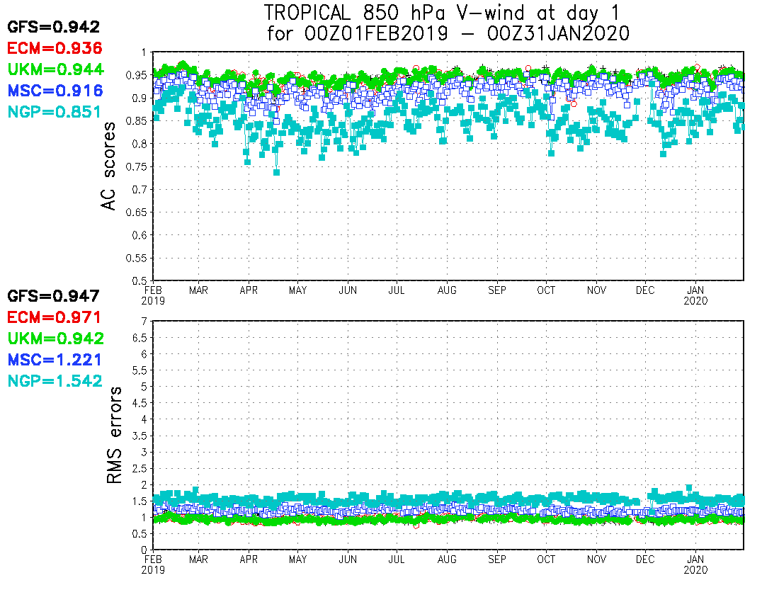This screenshot has height=602, width=779.
Task: Select 'AUG' under the AC scores chart
Action: coord(447,290)
